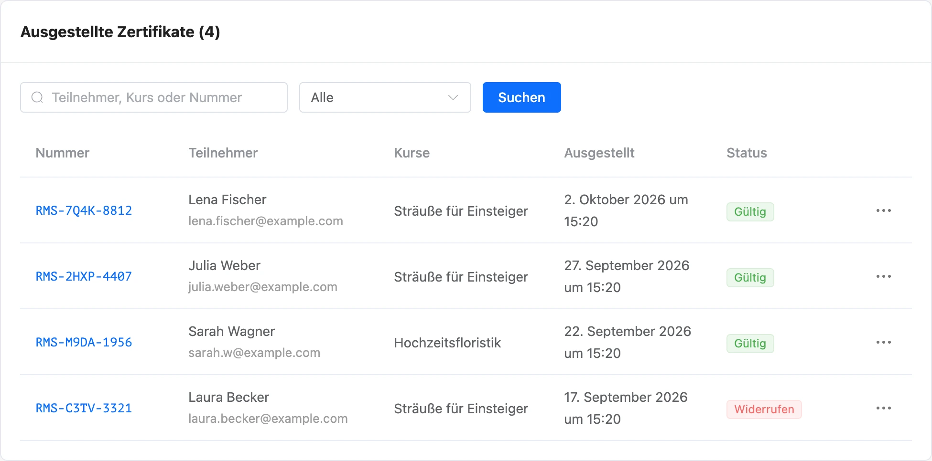Click the Ausgestellte Zertifikate (4) heading

pos(120,32)
